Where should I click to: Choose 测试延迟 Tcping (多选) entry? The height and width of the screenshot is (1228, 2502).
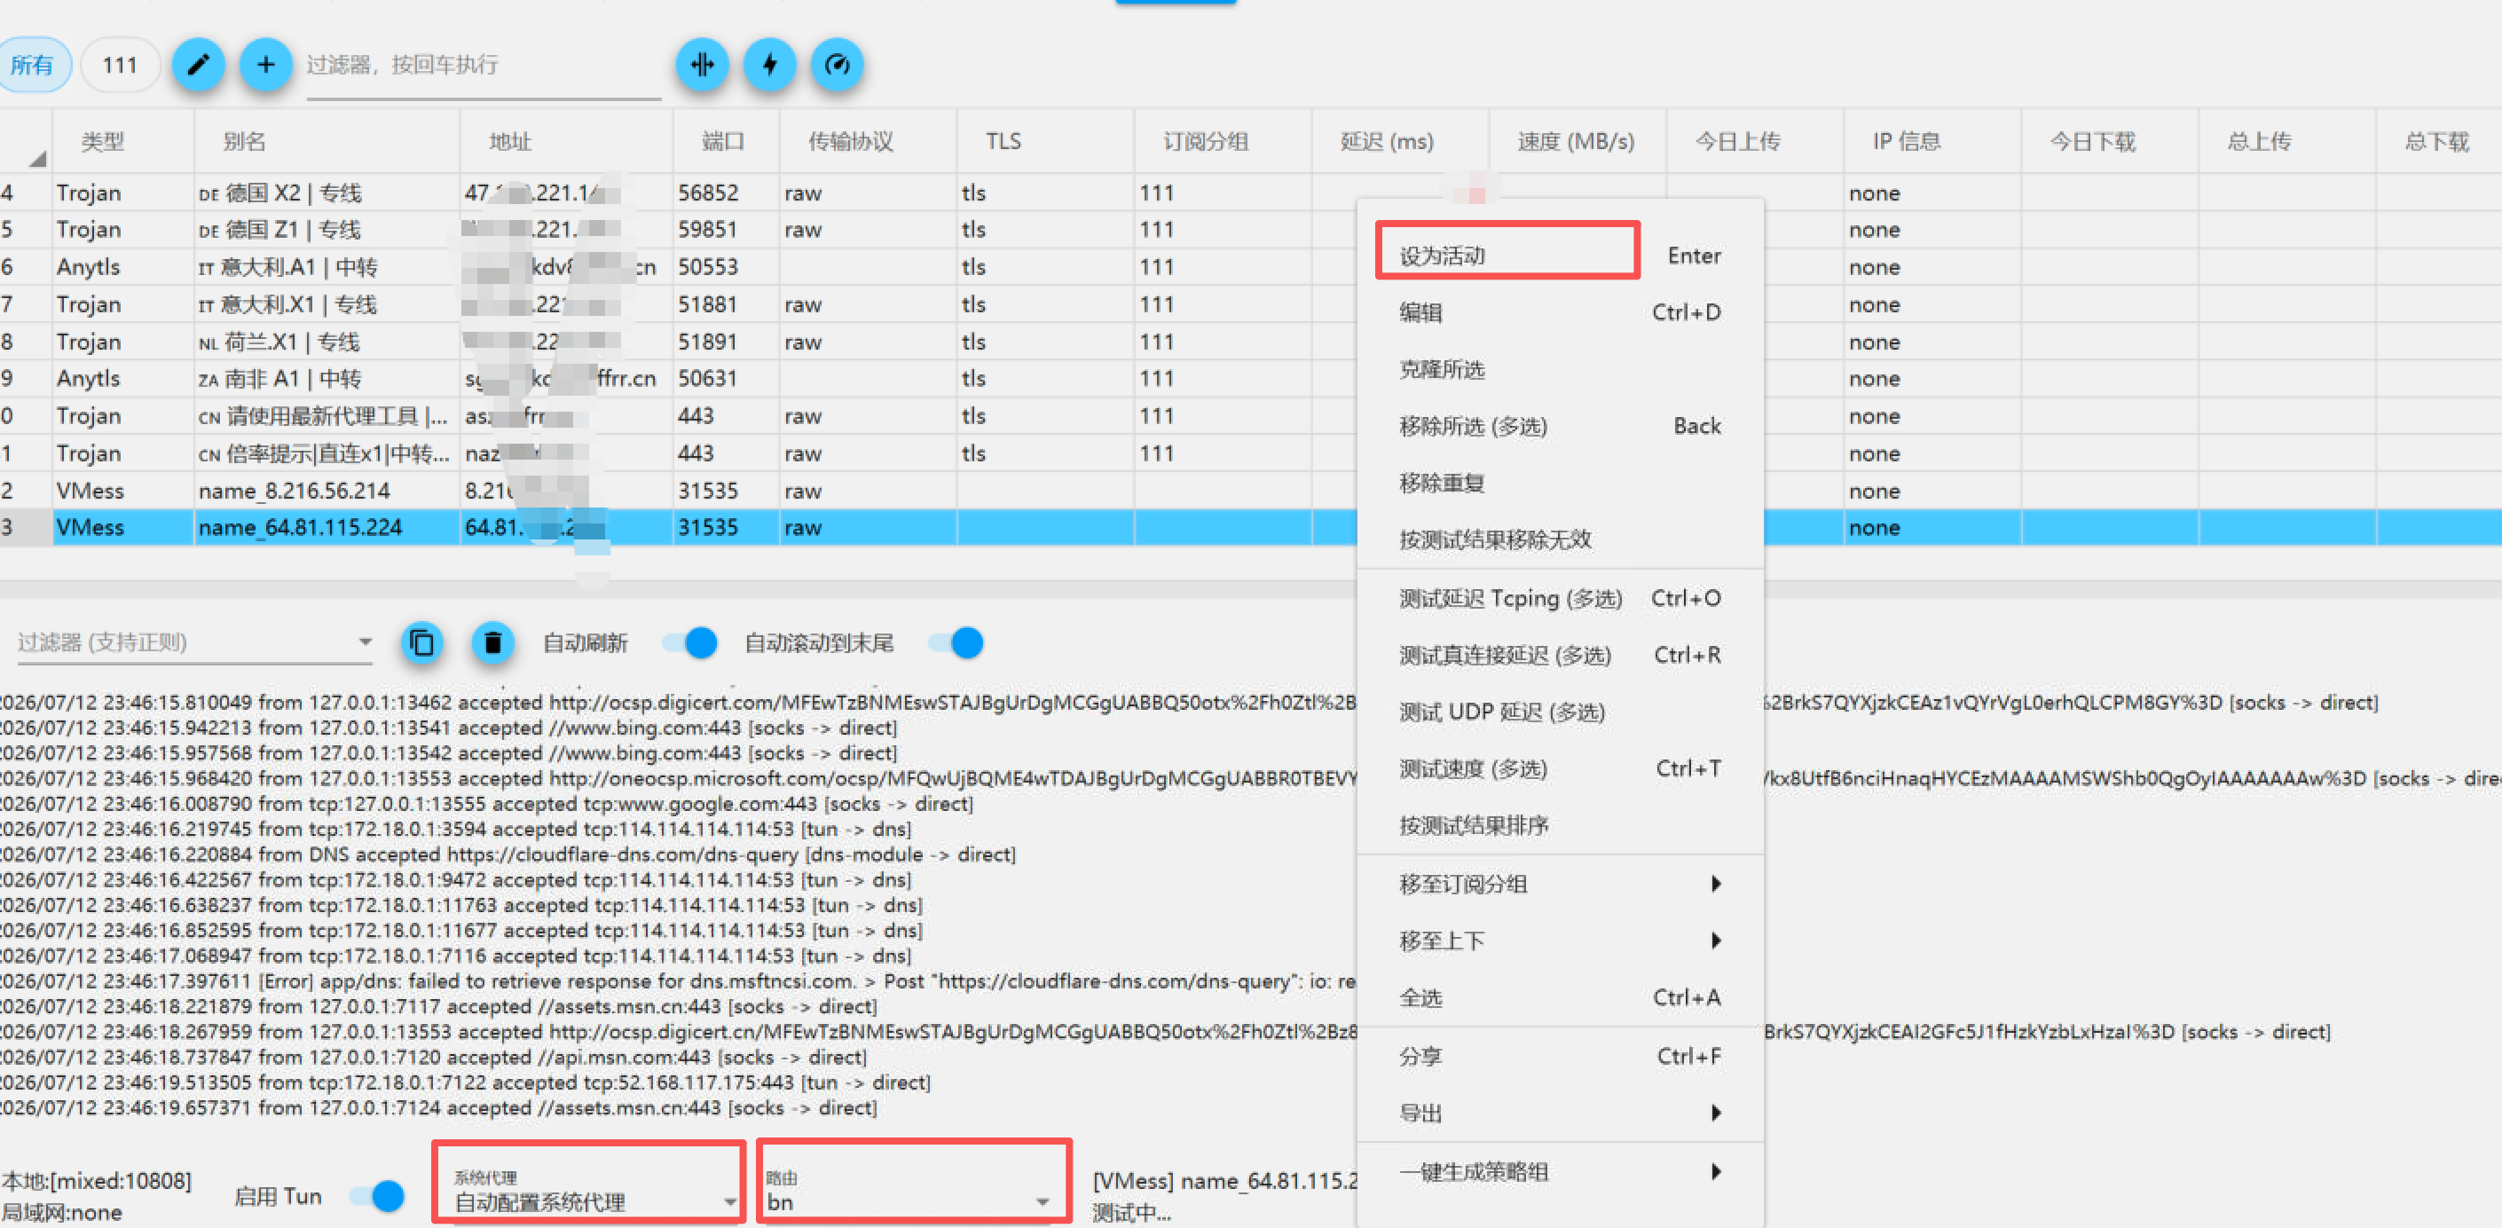[x=1560, y=598]
